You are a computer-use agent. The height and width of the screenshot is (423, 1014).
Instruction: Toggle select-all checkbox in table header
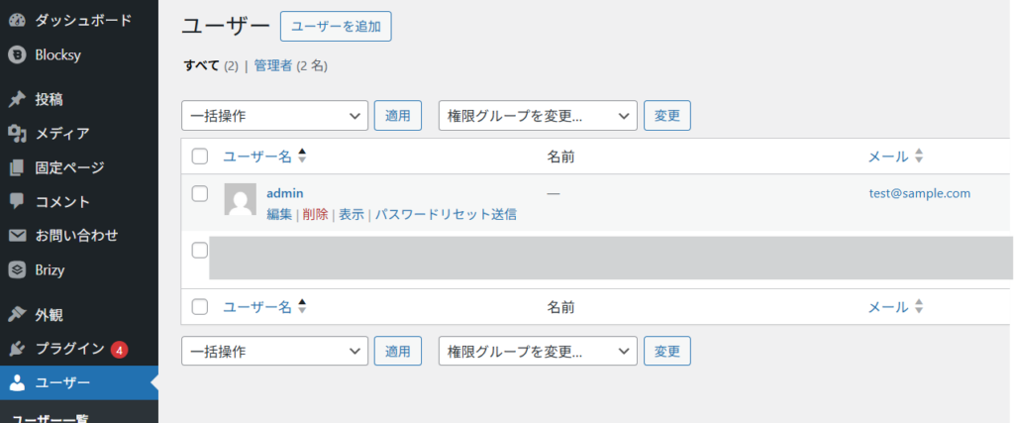pos(200,157)
